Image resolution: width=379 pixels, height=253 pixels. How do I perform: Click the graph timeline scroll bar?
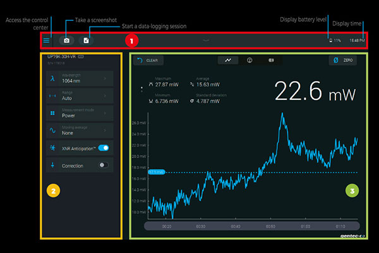251,226
